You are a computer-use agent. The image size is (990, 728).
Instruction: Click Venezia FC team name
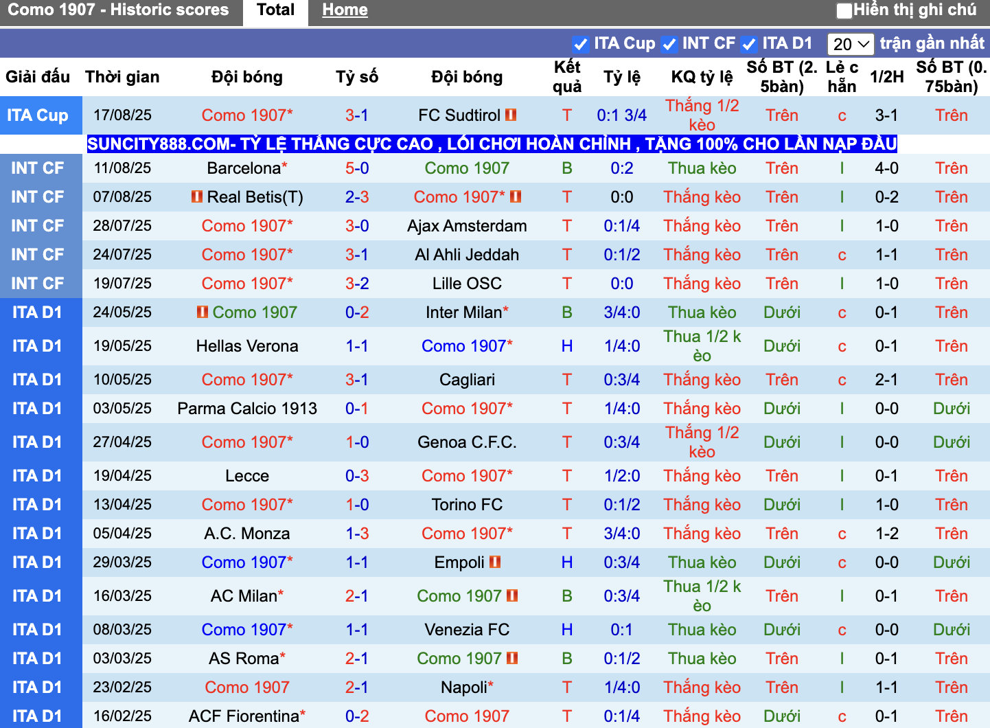coord(467,630)
